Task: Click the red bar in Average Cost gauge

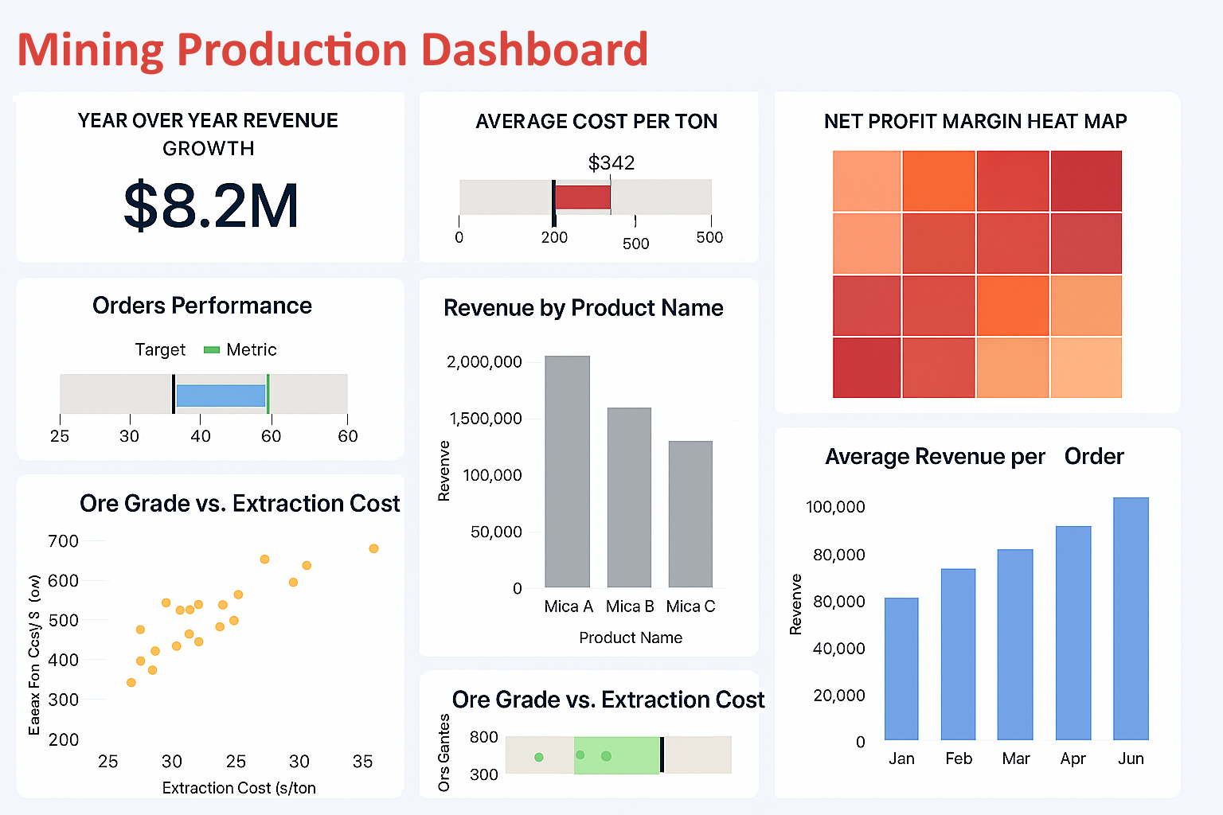Action: pyautogui.click(x=582, y=197)
